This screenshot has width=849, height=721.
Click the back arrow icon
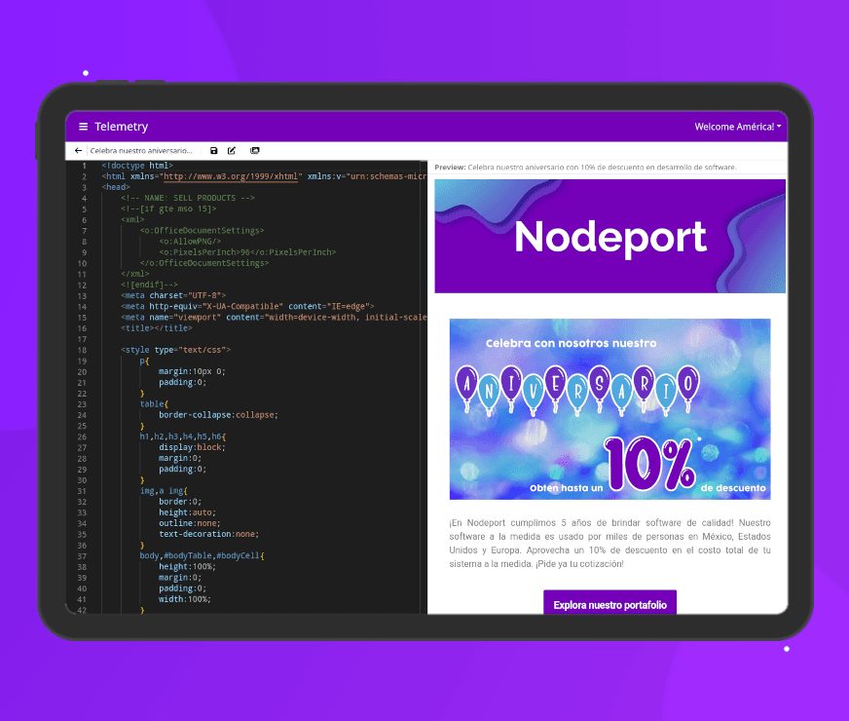tap(78, 151)
